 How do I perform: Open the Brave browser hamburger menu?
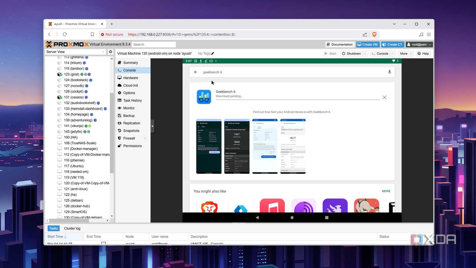tap(429, 34)
